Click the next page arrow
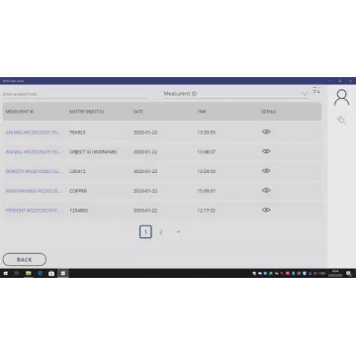 click(177, 231)
